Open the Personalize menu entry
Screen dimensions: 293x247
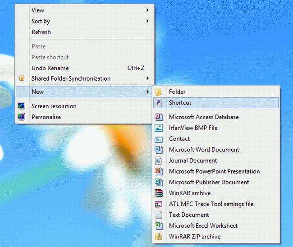[84, 117]
